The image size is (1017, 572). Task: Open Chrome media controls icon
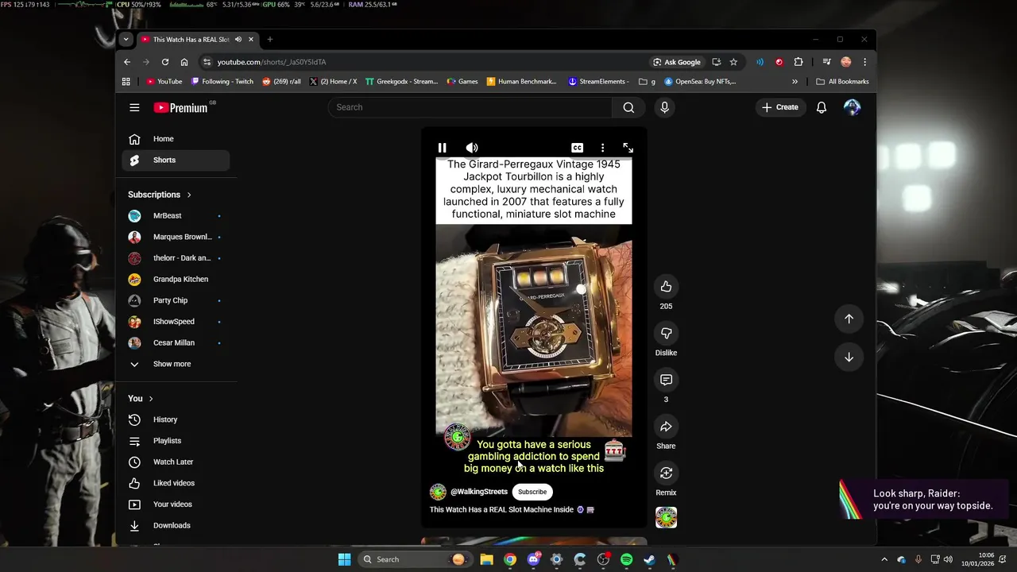(x=826, y=62)
